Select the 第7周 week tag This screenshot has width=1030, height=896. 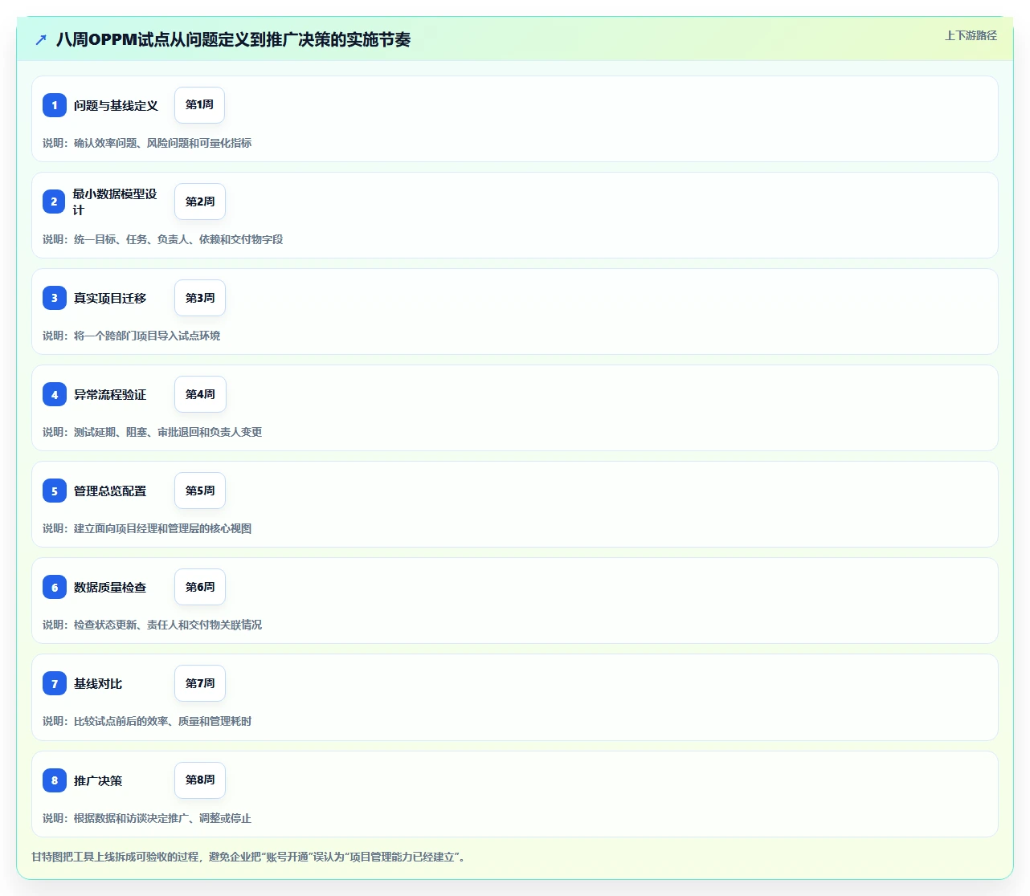point(200,683)
